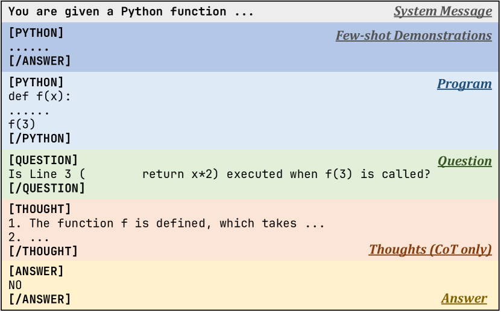Open the Thoughts (CoT only) label

pyautogui.click(x=430, y=249)
